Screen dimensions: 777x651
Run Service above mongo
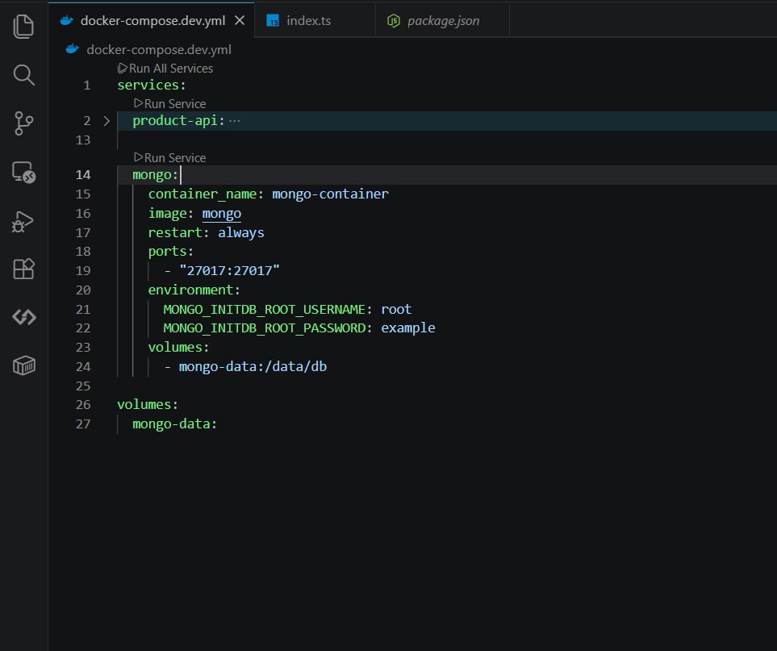tap(170, 157)
